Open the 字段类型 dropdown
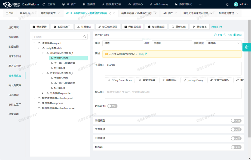Viewport: 251px width, 160px height. [223, 43]
